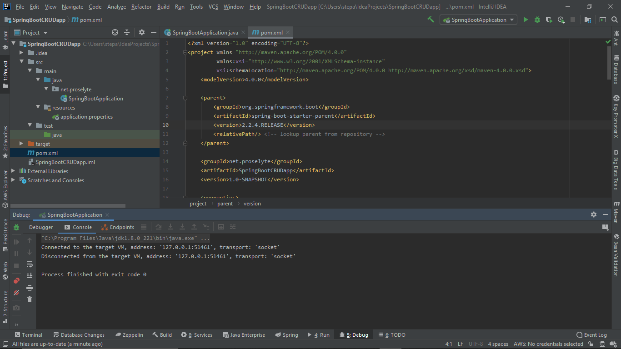Expand the .idea folder
This screenshot has height=349, width=621.
pos(21,53)
